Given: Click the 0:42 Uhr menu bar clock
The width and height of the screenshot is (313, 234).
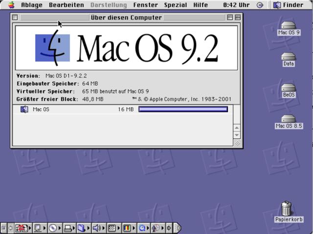Looking at the screenshot, I should click(236, 5).
